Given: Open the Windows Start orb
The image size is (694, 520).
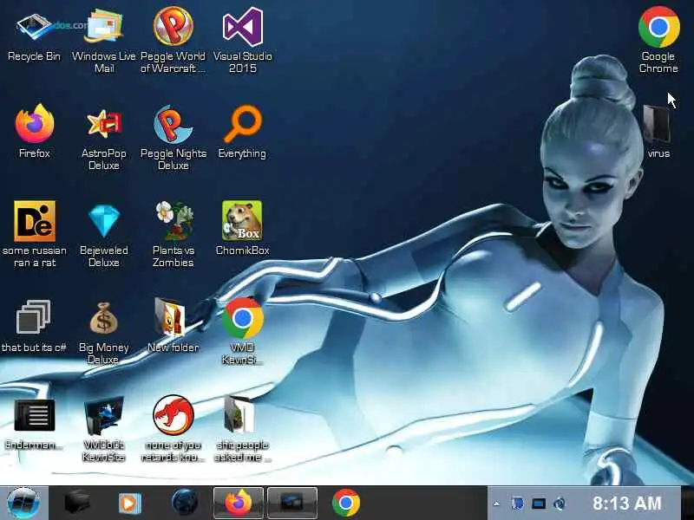Looking at the screenshot, I should [23, 504].
